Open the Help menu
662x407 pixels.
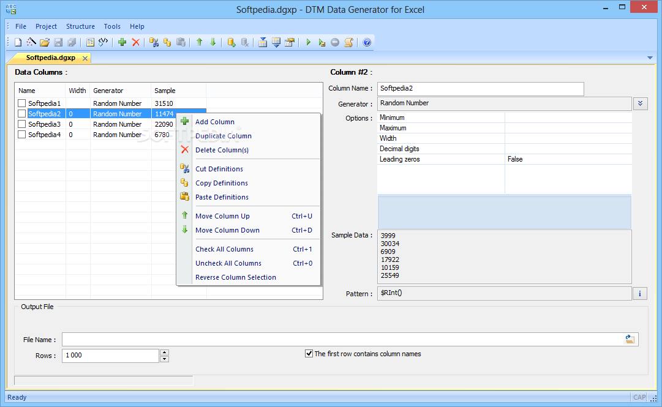(x=137, y=26)
